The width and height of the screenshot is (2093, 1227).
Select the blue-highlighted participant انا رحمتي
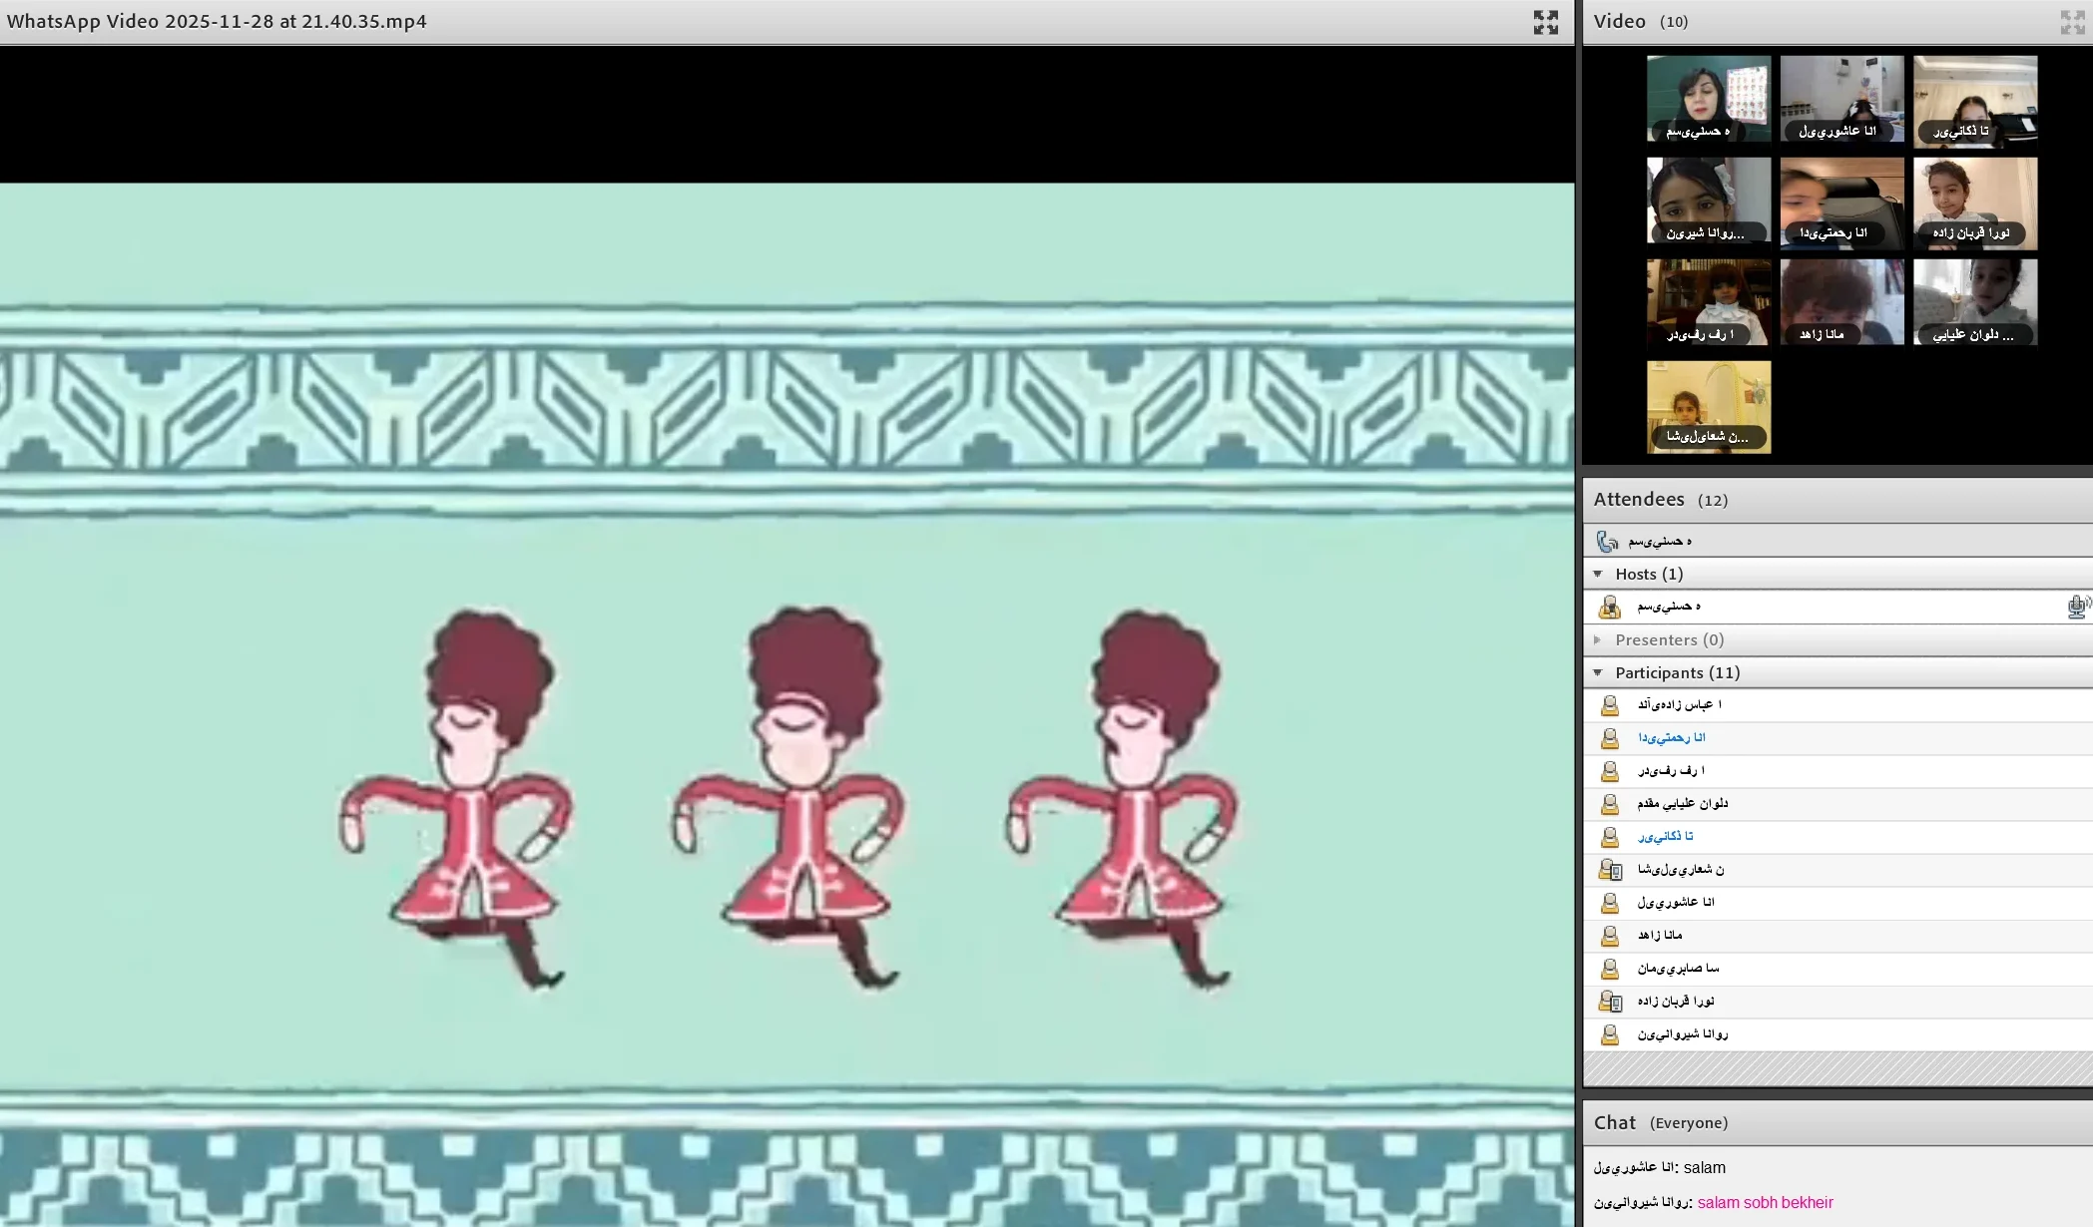coord(1672,738)
